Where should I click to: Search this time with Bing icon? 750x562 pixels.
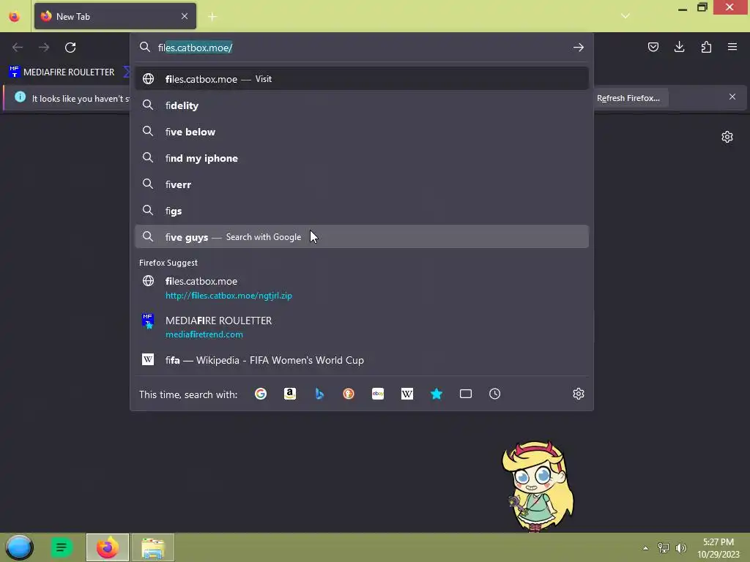319,394
